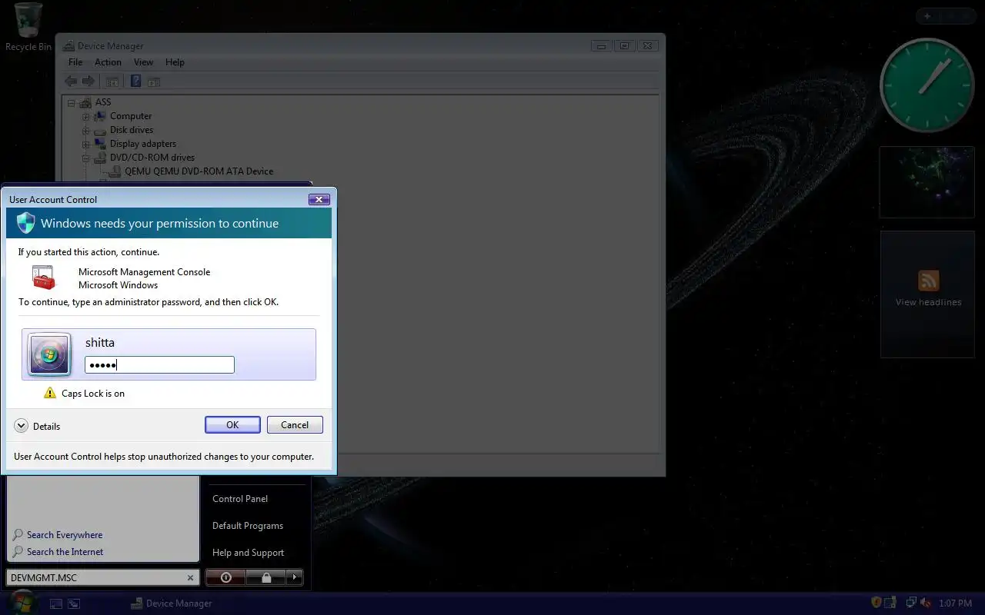Image resolution: width=985 pixels, height=615 pixels.
Task: Click the blue Help toolbar icon in Device Manager
Action: click(135, 81)
